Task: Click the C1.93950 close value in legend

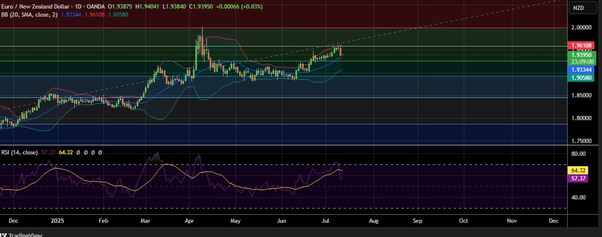Action: 202,7
